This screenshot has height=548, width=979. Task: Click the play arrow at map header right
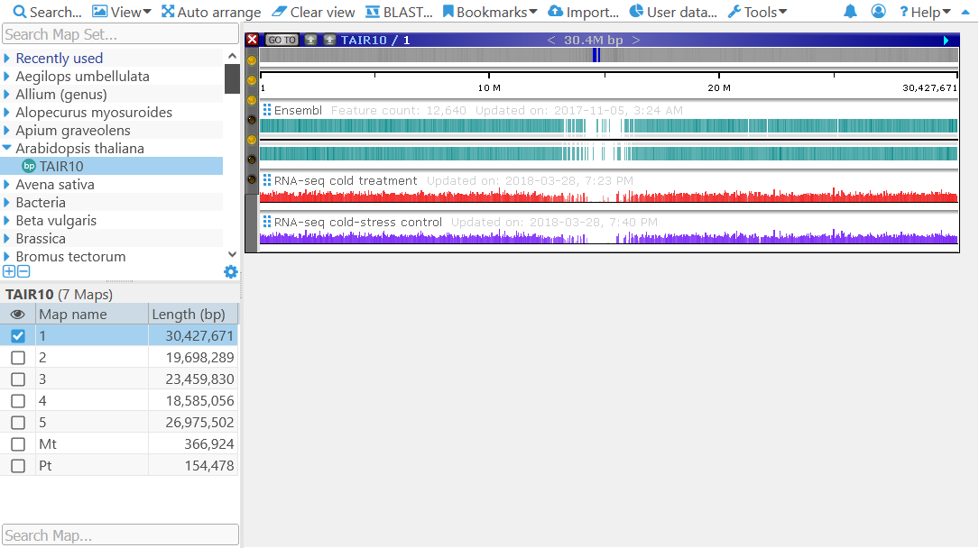(947, 41)
